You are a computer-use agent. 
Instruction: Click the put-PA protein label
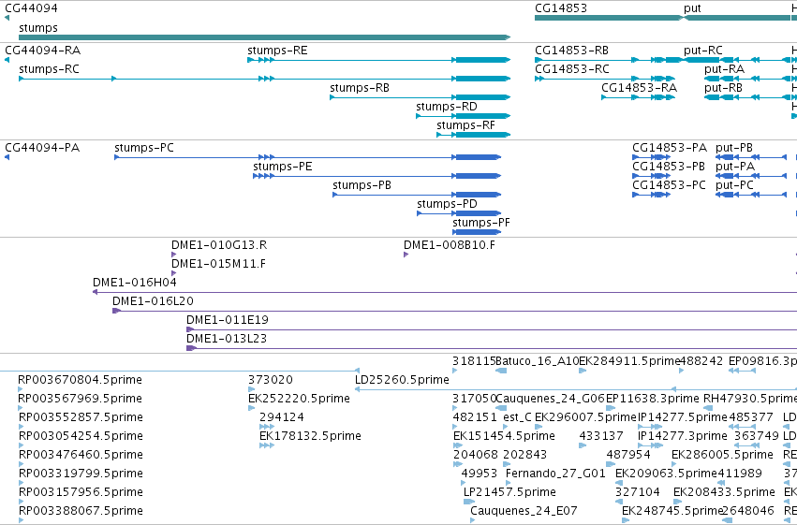[x=735, y=167]
